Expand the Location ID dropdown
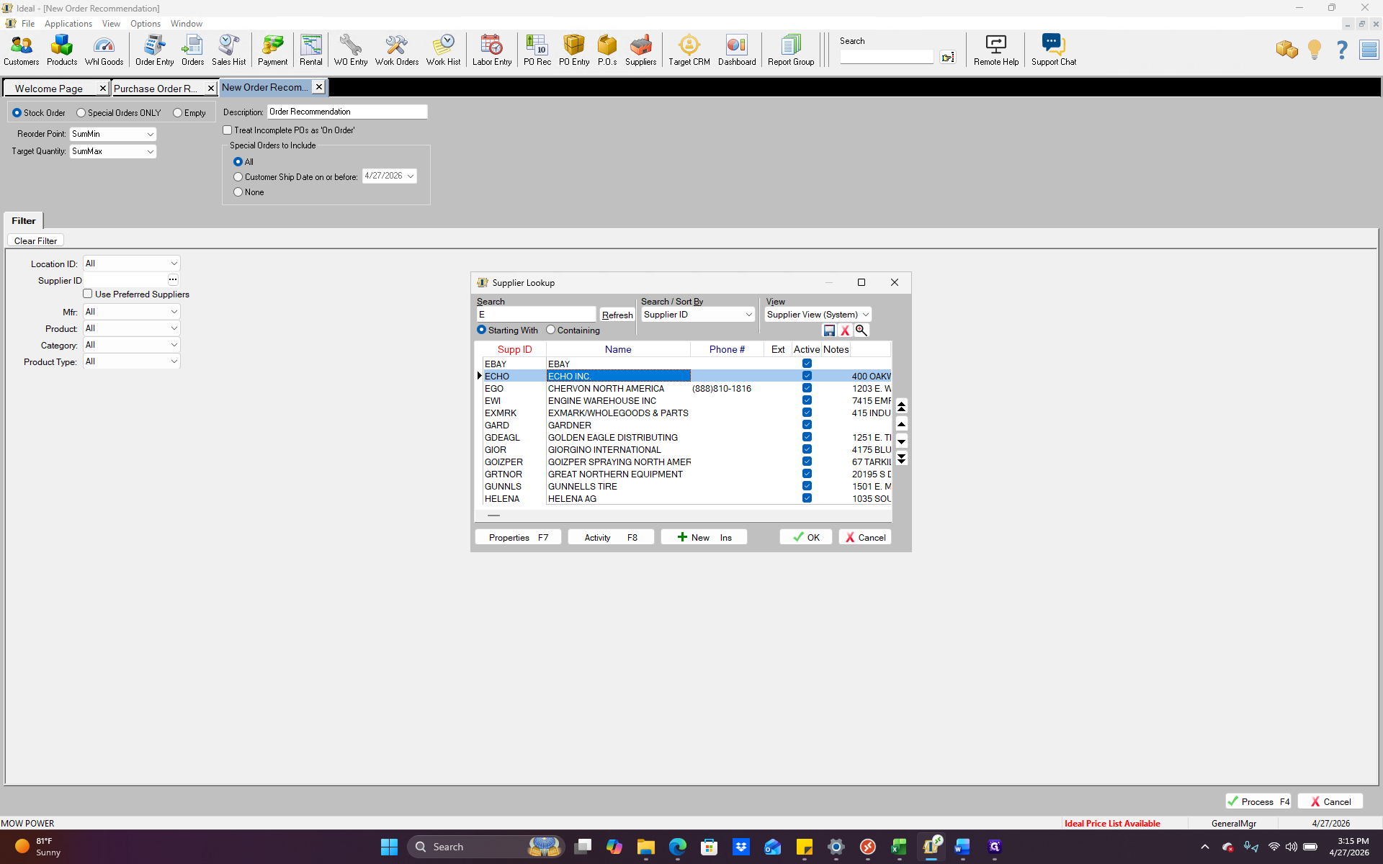Viewport: 1383px width, 864px height. pyautogui.click(x=174, y=264)
